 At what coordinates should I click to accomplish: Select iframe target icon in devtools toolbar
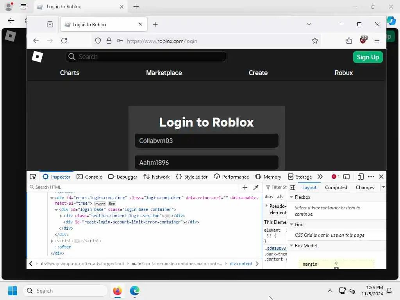346,177
